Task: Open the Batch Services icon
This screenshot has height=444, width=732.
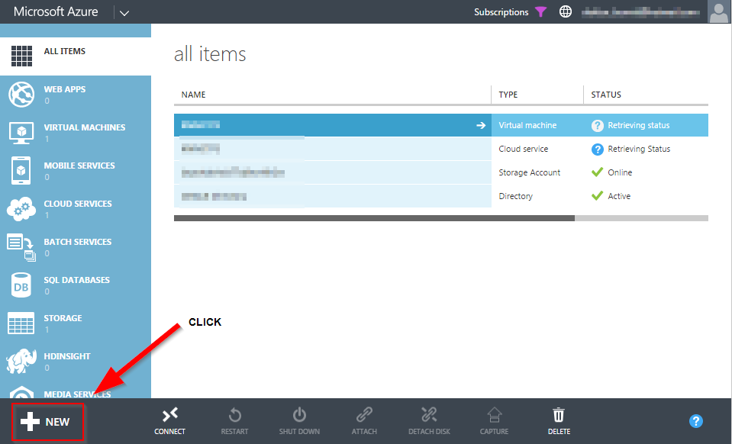Action: point(21,247)
